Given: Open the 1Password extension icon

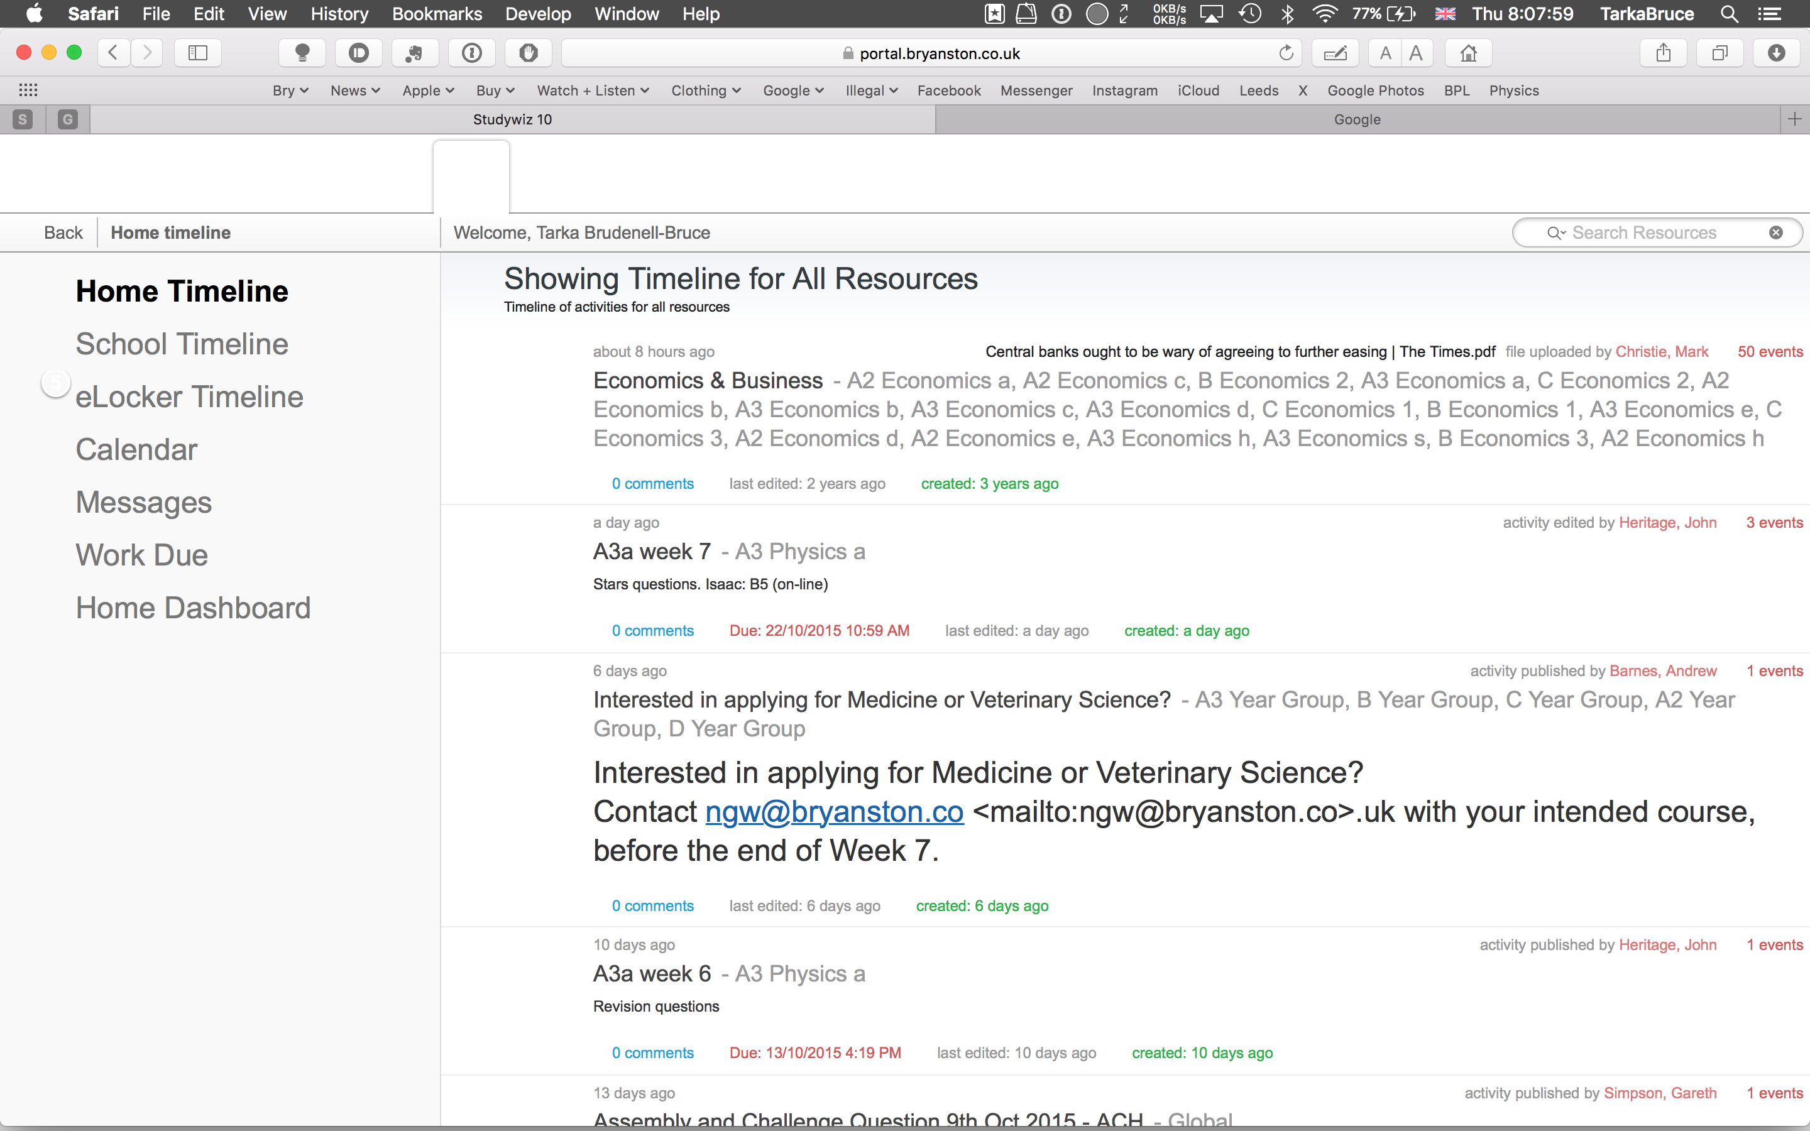Looking at the screenshot, I should (472, 53).
